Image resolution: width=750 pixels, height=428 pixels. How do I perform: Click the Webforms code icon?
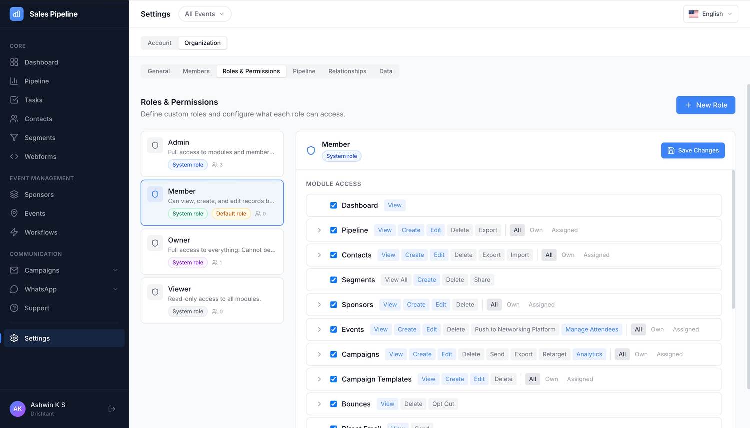coord(14,157)
